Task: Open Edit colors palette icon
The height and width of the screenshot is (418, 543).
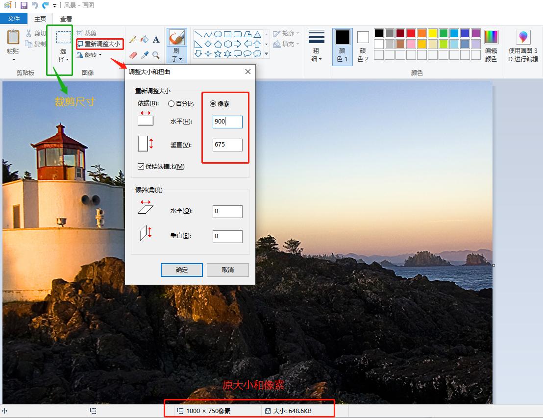Action: coord(491,45)
